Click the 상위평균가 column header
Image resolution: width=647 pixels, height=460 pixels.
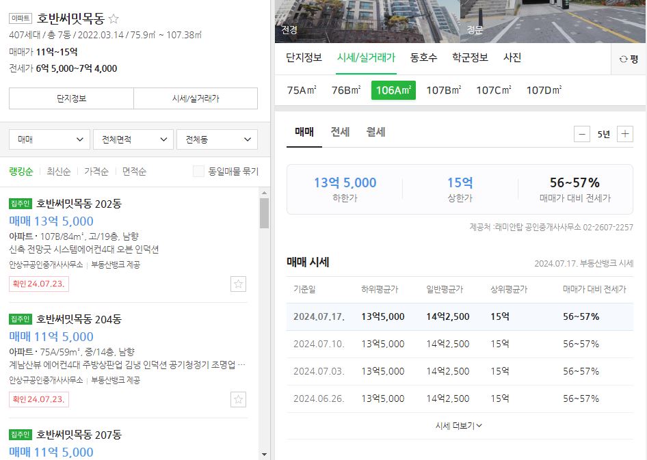tap(509, 289)
